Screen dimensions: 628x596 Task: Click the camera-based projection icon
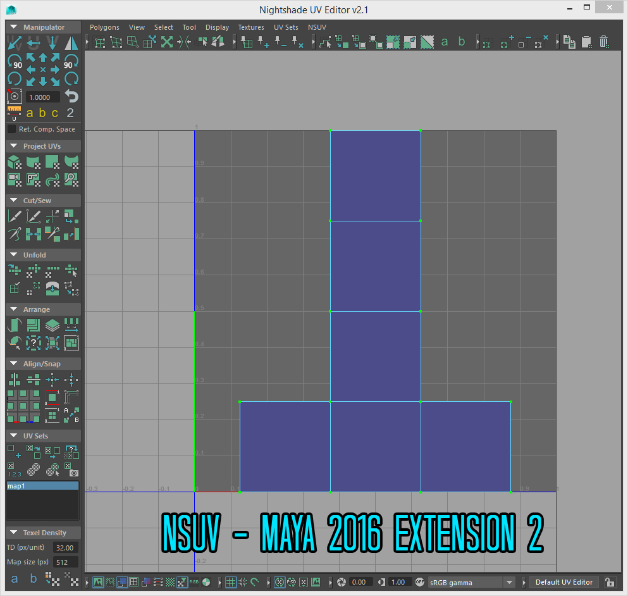[71, 179]
